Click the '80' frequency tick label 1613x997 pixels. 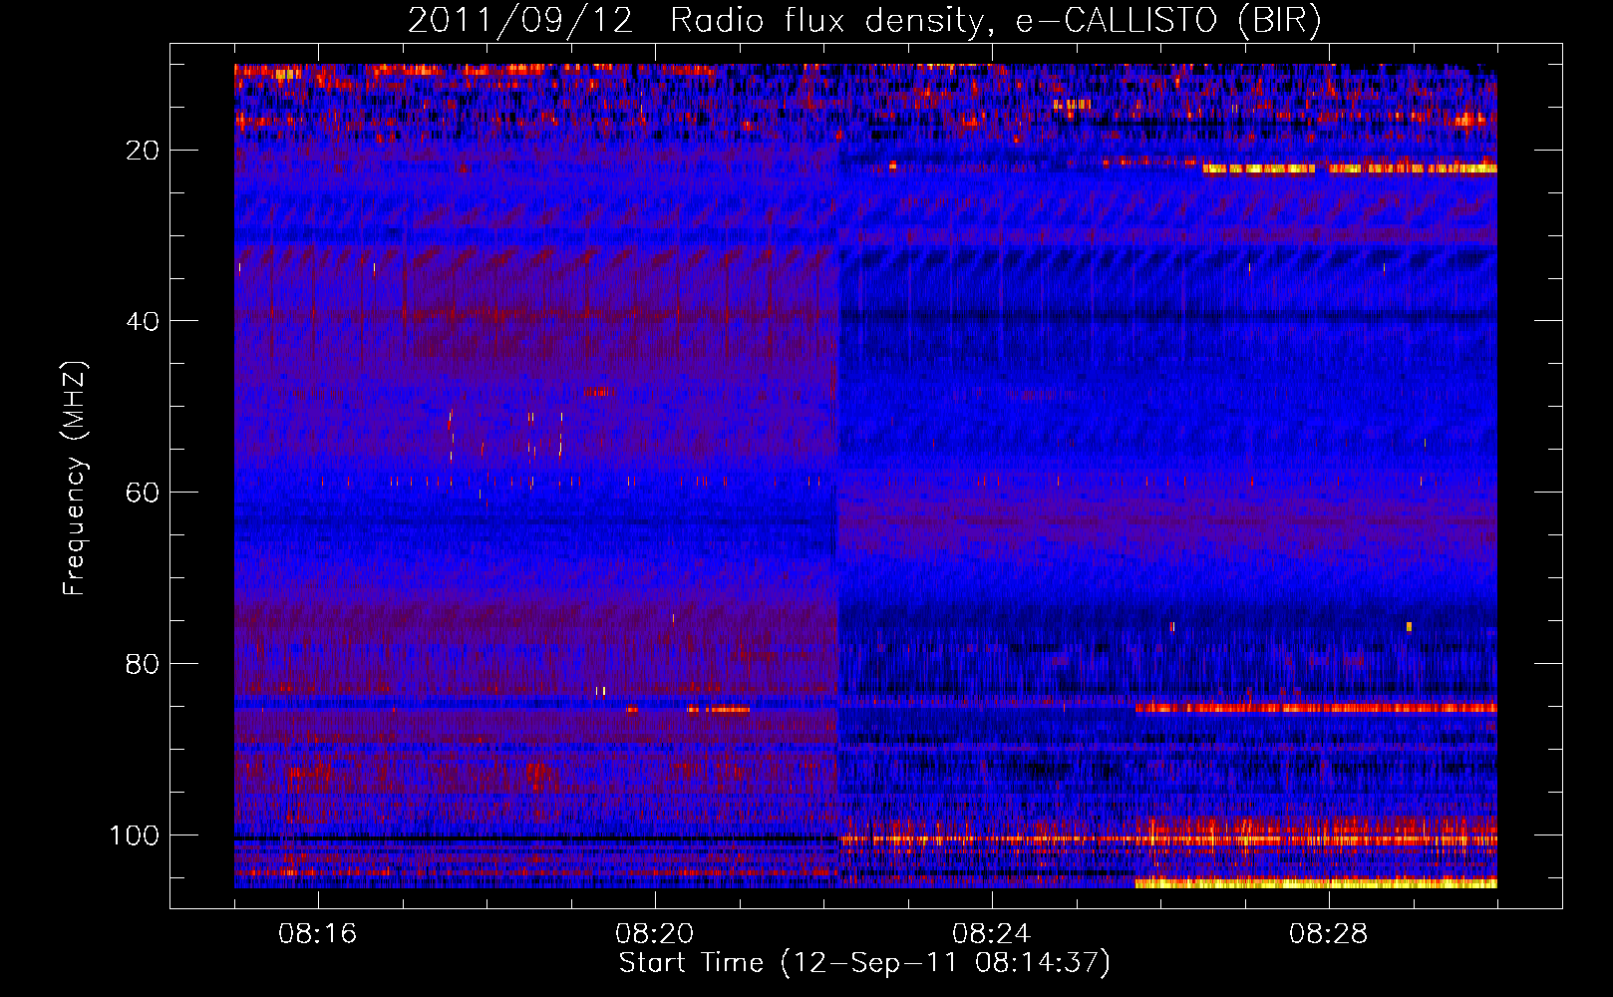(x=144, y=664)
